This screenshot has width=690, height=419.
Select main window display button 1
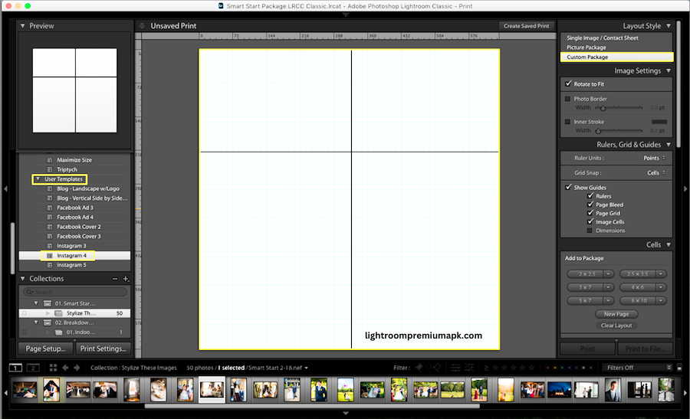(15, 368)
